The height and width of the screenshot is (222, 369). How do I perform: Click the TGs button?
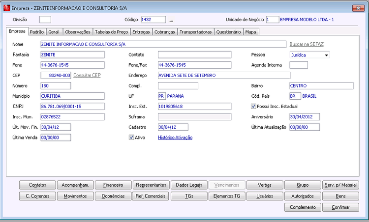tap(189, 196)
